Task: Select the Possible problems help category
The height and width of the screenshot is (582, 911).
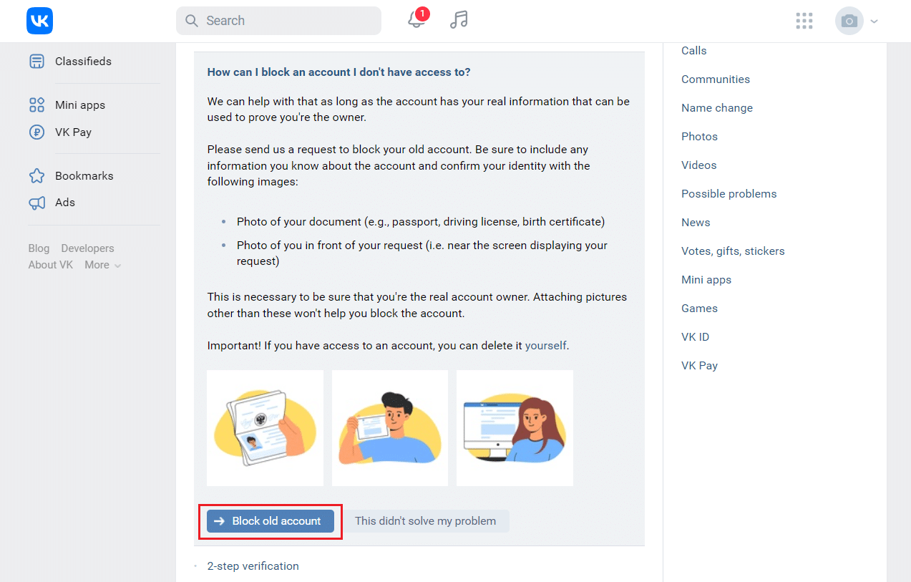Action: (x=729, y=194)
